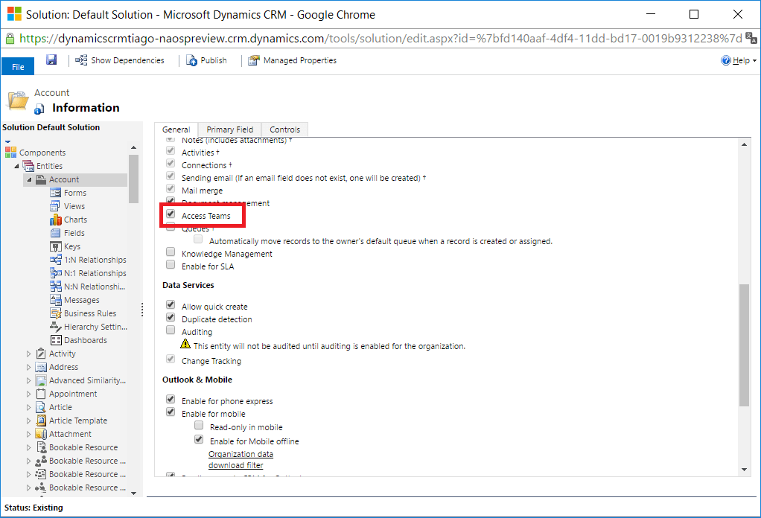Viewport: 761px width, 518px height.
Task: Click the Business Rules tree icon
Action: click(x=56, y=313)
